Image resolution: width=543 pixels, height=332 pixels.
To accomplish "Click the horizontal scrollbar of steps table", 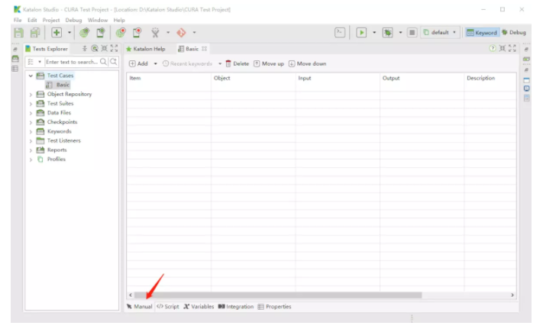I will [278, 295].
